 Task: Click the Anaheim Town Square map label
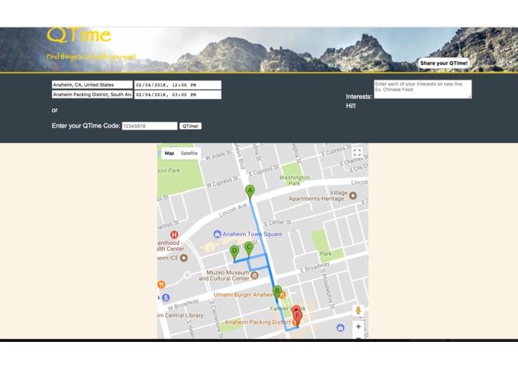[x=252, y=234]
